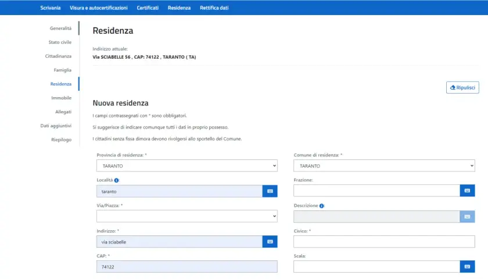Click the keyboard icon beside Frazione field

pyautogui.click(x=467, y=191)
